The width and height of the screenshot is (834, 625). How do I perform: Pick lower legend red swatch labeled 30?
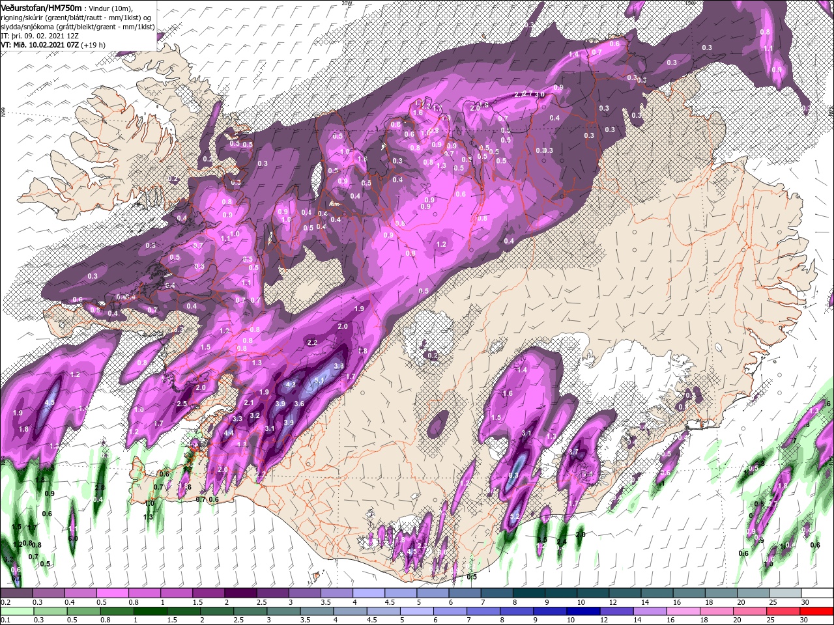[x=817, y=611]
